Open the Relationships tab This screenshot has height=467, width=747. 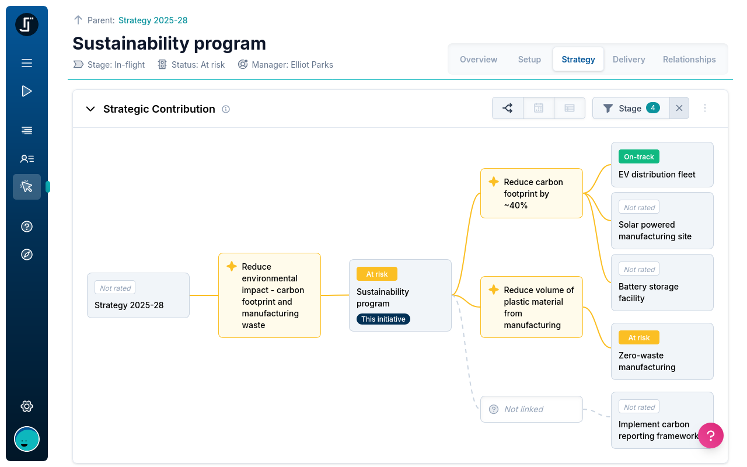(x=689, y=60)
